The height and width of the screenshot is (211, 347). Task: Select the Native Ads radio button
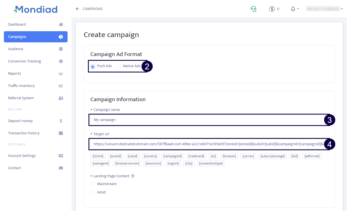coord(118,67)
